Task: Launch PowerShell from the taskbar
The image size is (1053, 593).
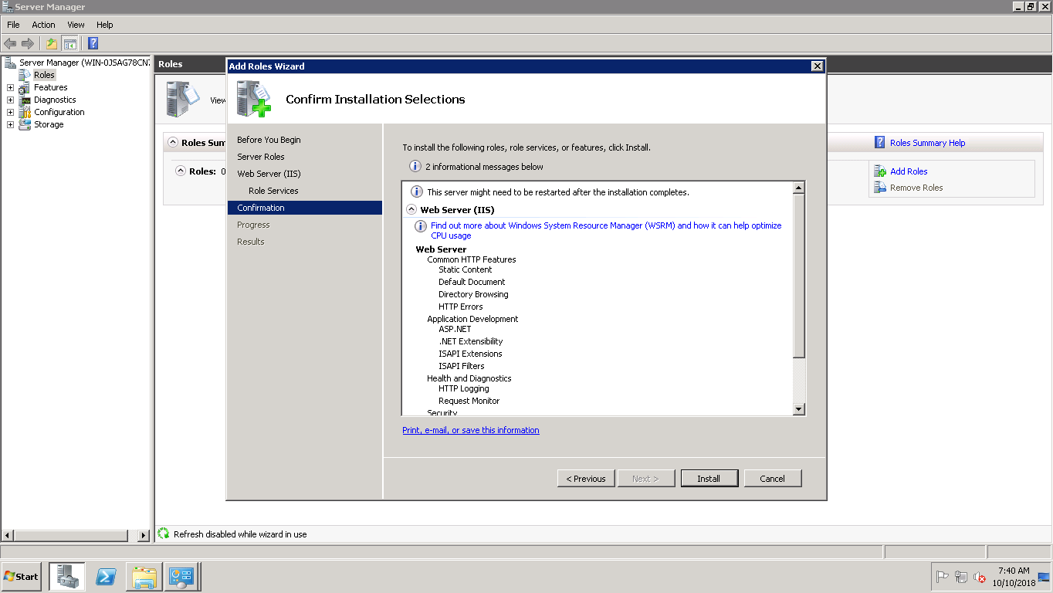Action: [x=106, y=577]
